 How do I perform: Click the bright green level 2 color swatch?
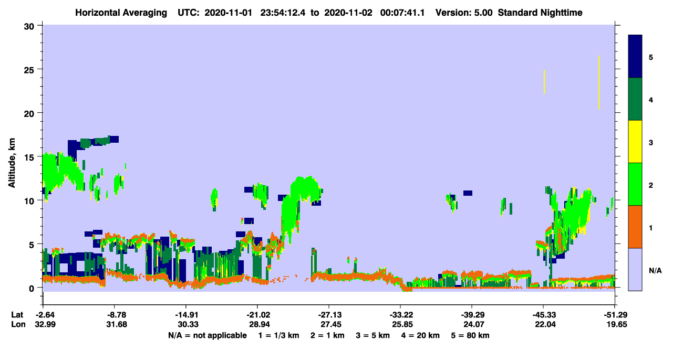[635, 184]
